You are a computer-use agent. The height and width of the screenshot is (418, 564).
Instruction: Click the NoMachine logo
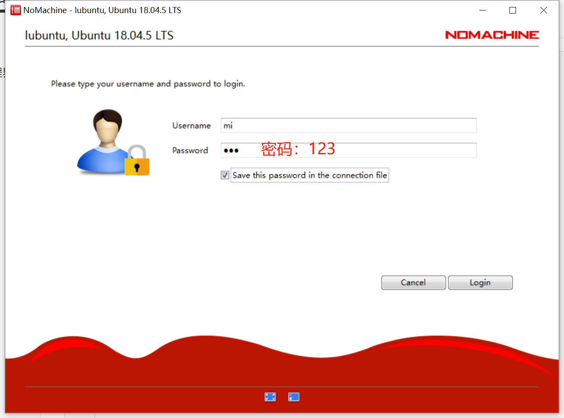[492, 35]
